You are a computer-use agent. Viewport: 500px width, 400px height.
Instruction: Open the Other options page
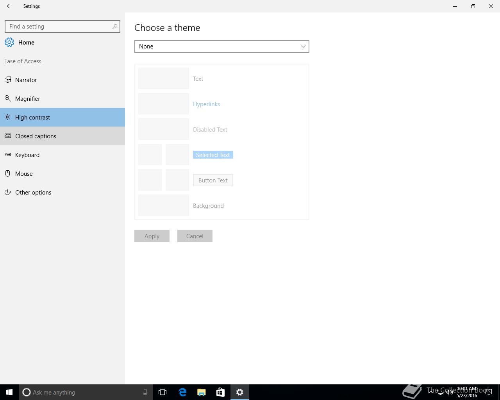click(62, 192)
